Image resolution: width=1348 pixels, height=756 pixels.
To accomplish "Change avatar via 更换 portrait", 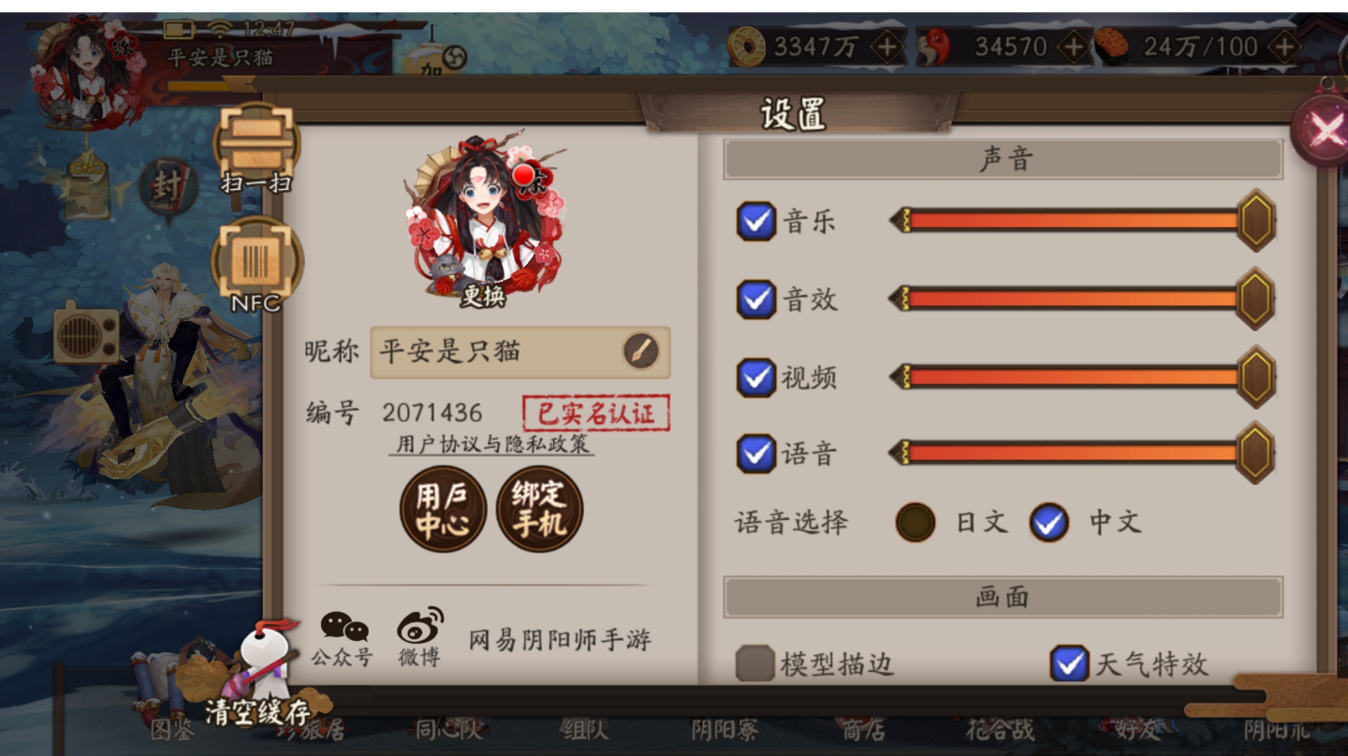I will (483, 217).
